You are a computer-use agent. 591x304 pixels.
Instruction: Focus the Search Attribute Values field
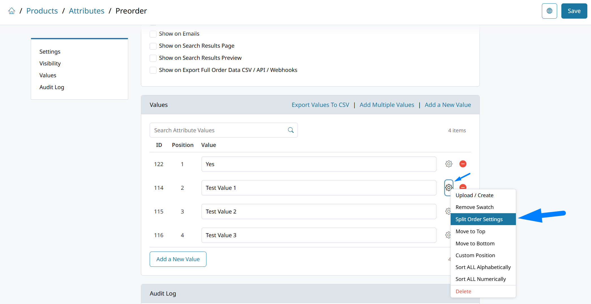224,130
